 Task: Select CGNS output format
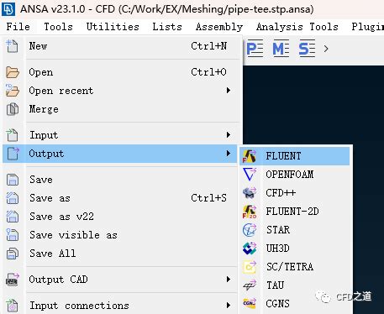tap(295, 304)
